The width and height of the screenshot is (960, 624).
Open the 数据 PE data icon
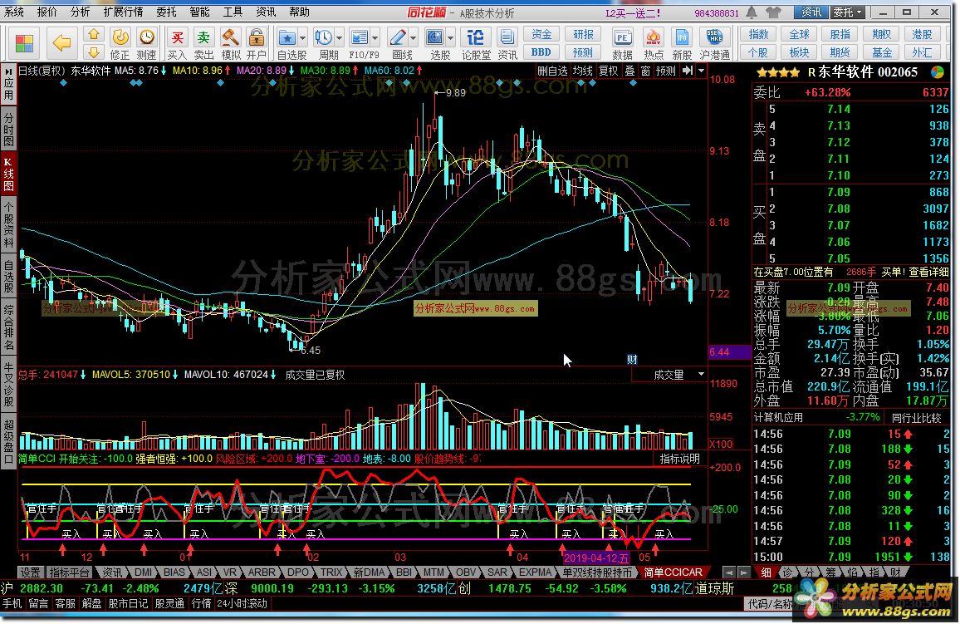[622, 44]
